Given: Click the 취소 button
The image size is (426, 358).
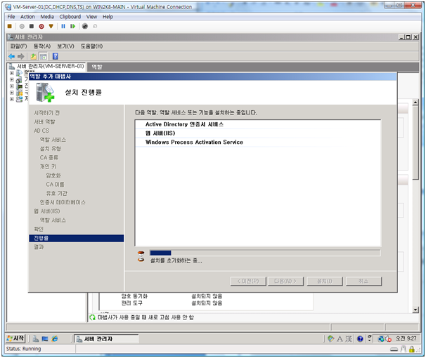Looking at the screenshot, I should 363,281.
